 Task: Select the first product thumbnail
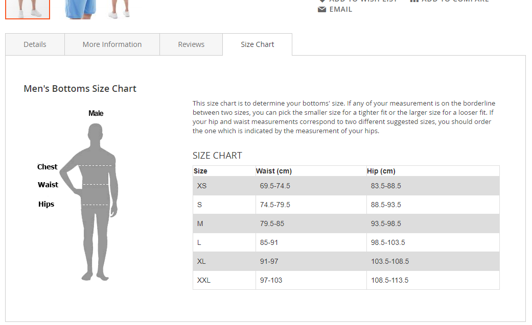[x=28, y=9]
